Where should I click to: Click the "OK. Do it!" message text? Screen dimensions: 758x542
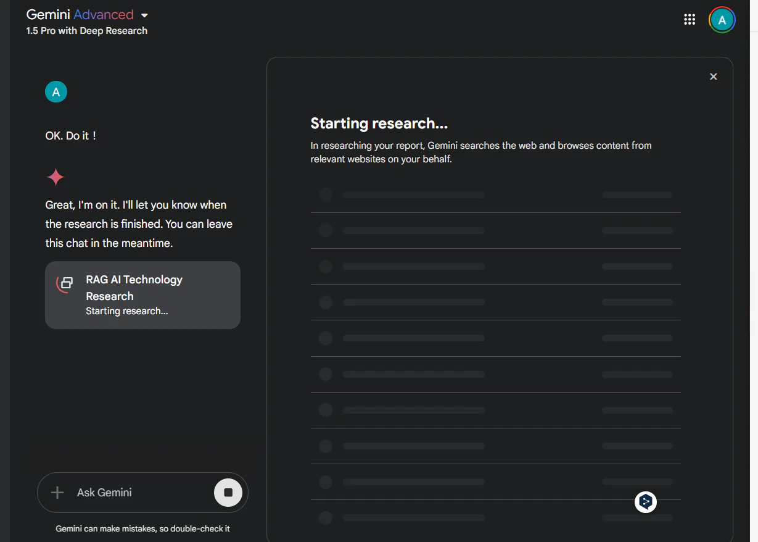click(x=71, y=136)
